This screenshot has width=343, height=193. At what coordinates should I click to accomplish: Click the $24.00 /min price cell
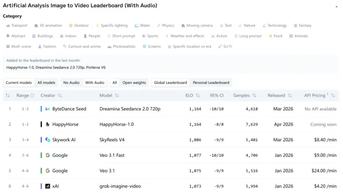324,171
